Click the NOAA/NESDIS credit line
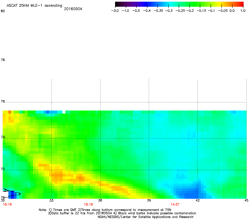The image size is (249, 219). click(x=145, y=217)
